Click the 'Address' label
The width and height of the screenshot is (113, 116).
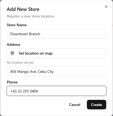(14, 44)
